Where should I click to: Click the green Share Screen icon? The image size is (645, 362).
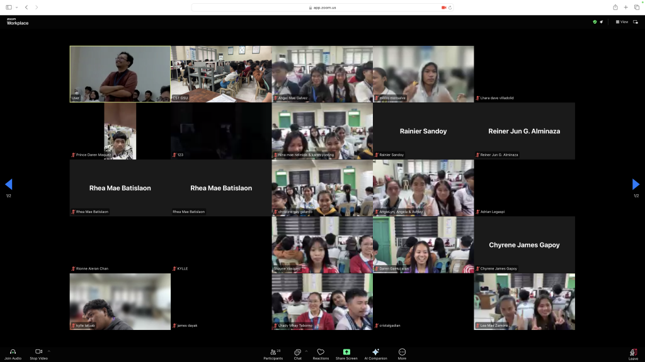click(346, 352)
